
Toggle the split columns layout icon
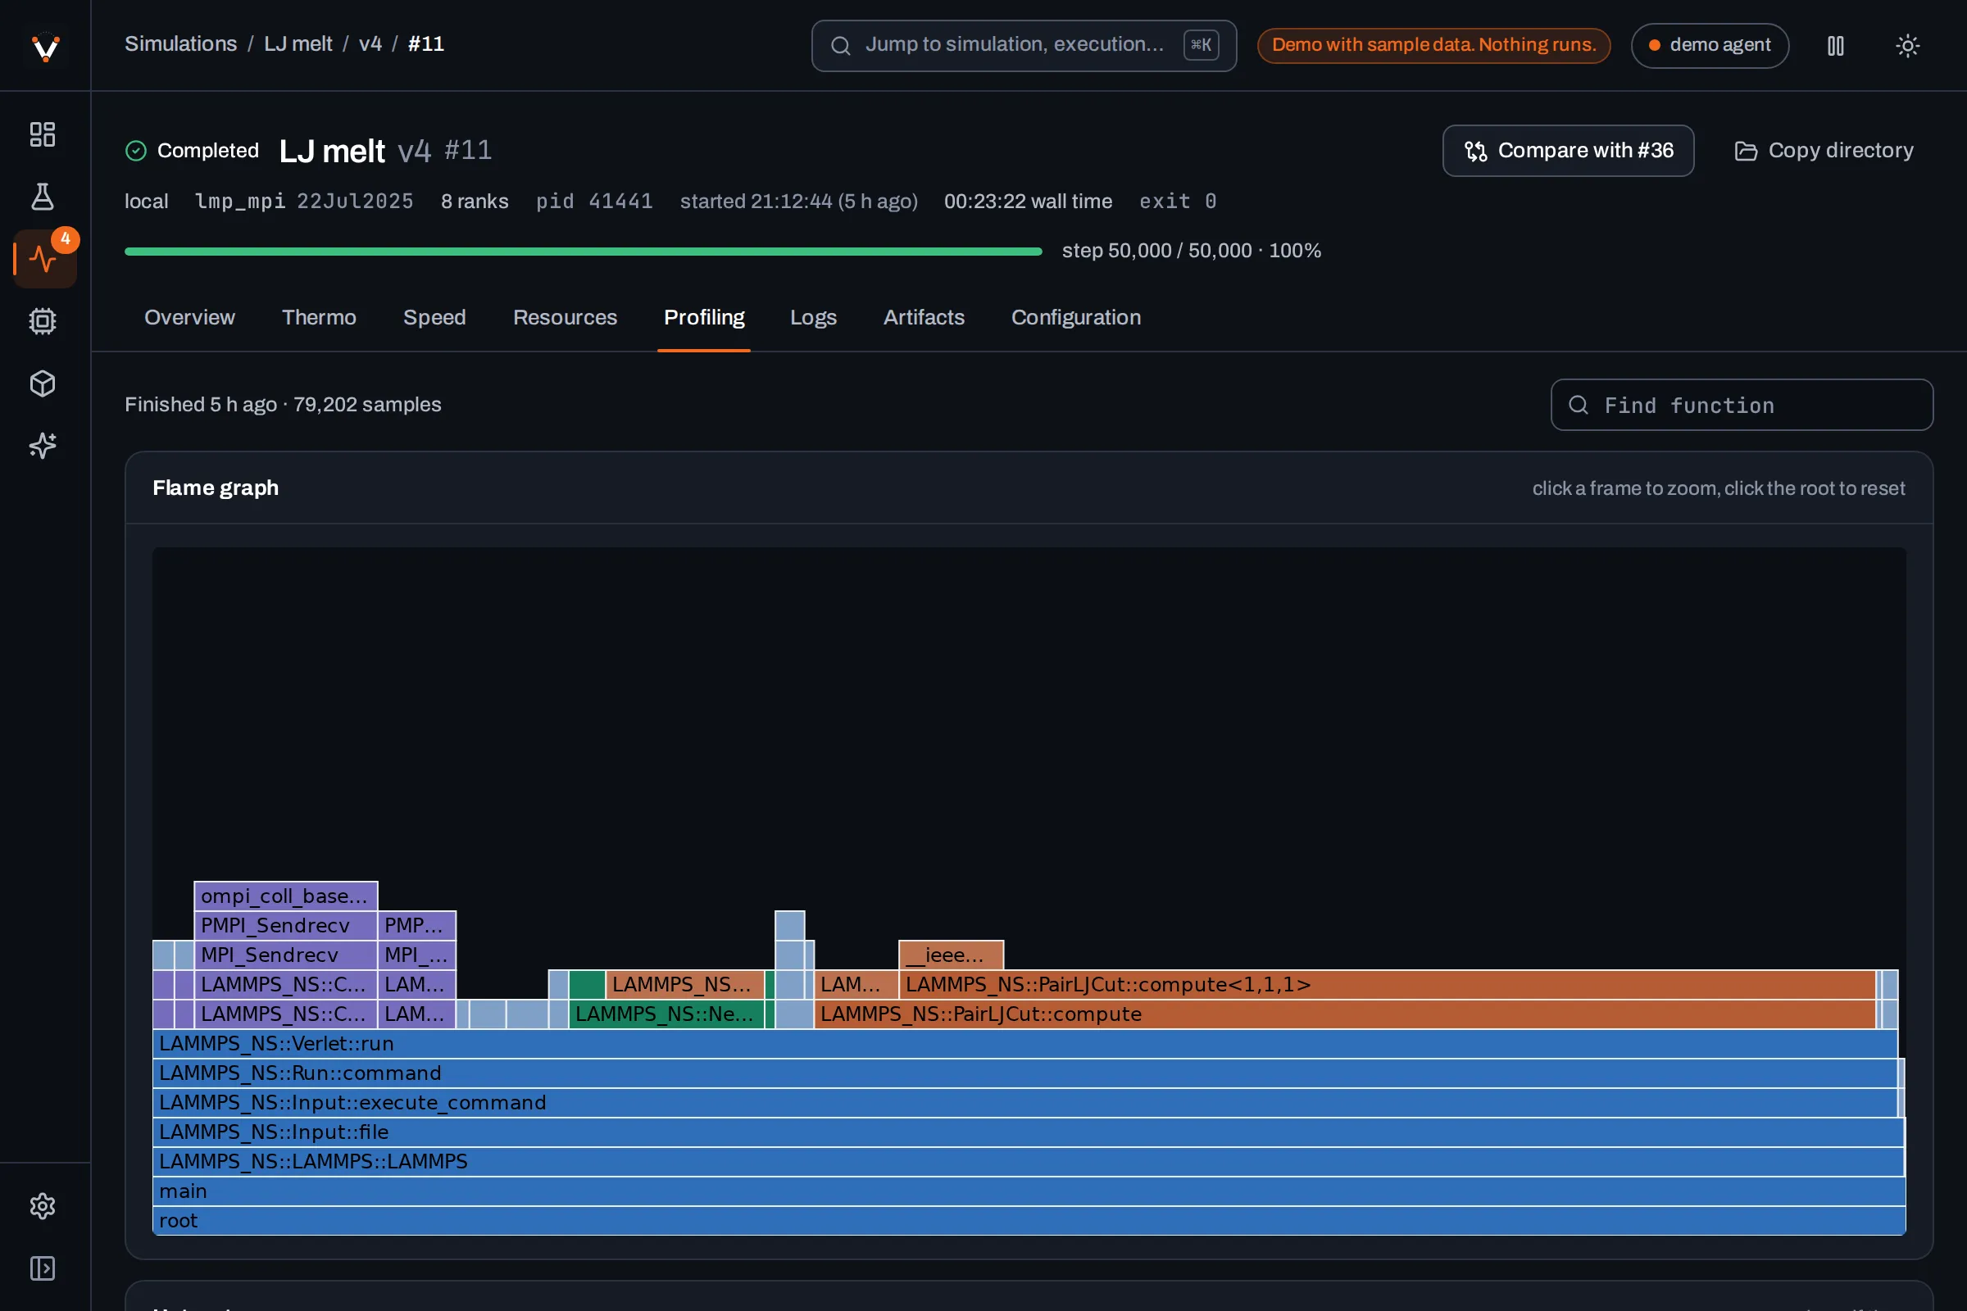coord(1836,45)
